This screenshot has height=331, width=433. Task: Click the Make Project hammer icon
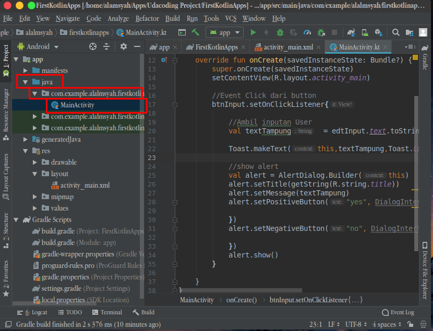click(x=196, y=32)
